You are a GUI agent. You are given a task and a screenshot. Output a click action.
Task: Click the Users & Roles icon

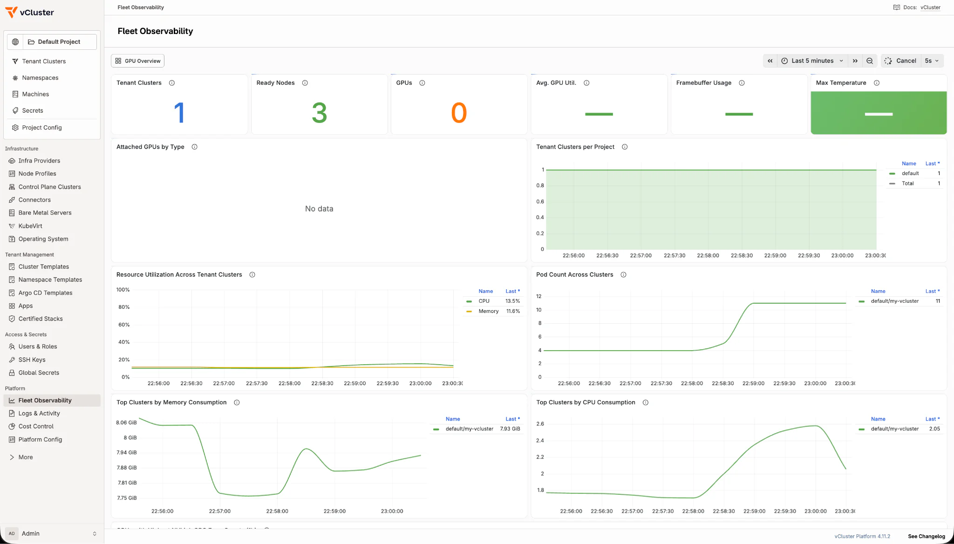click(12, 347)
